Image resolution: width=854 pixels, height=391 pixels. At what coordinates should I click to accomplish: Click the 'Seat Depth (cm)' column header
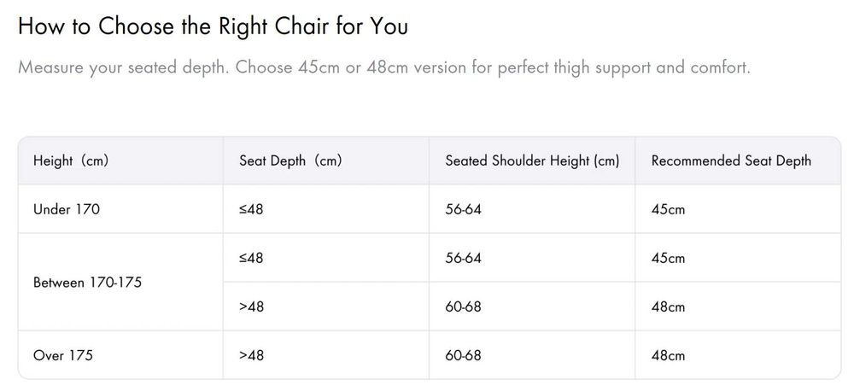coord(290,160)
